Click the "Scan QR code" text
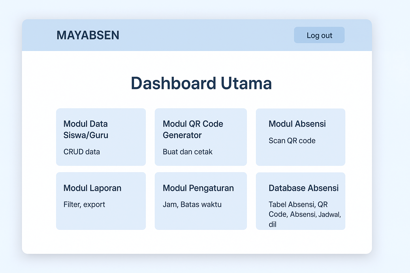 [x=292, y=140]
